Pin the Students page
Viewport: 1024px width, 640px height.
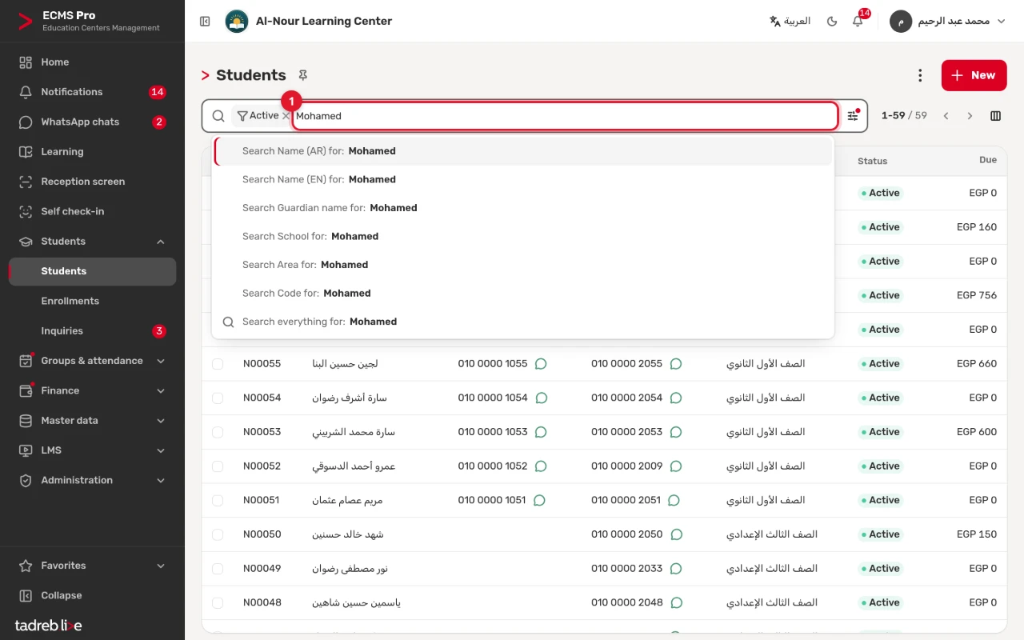coord(303,75)
